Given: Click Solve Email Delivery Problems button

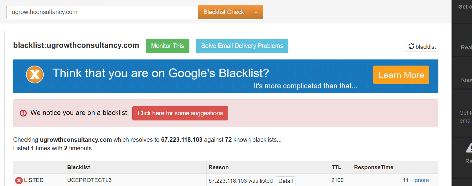Looking at the screenshot, I should (x=242, y=46).
